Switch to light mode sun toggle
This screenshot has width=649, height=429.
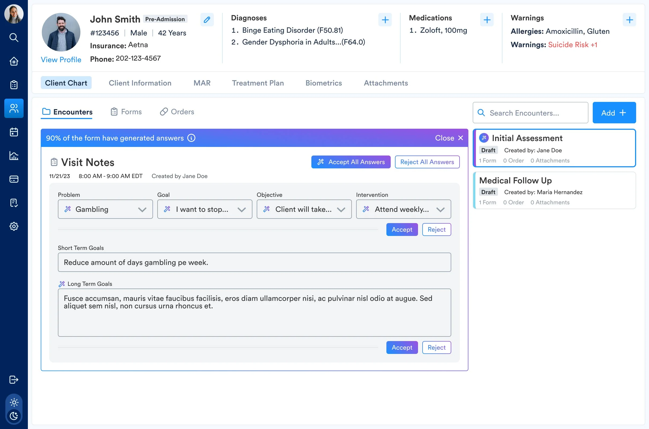click(14, 402)
